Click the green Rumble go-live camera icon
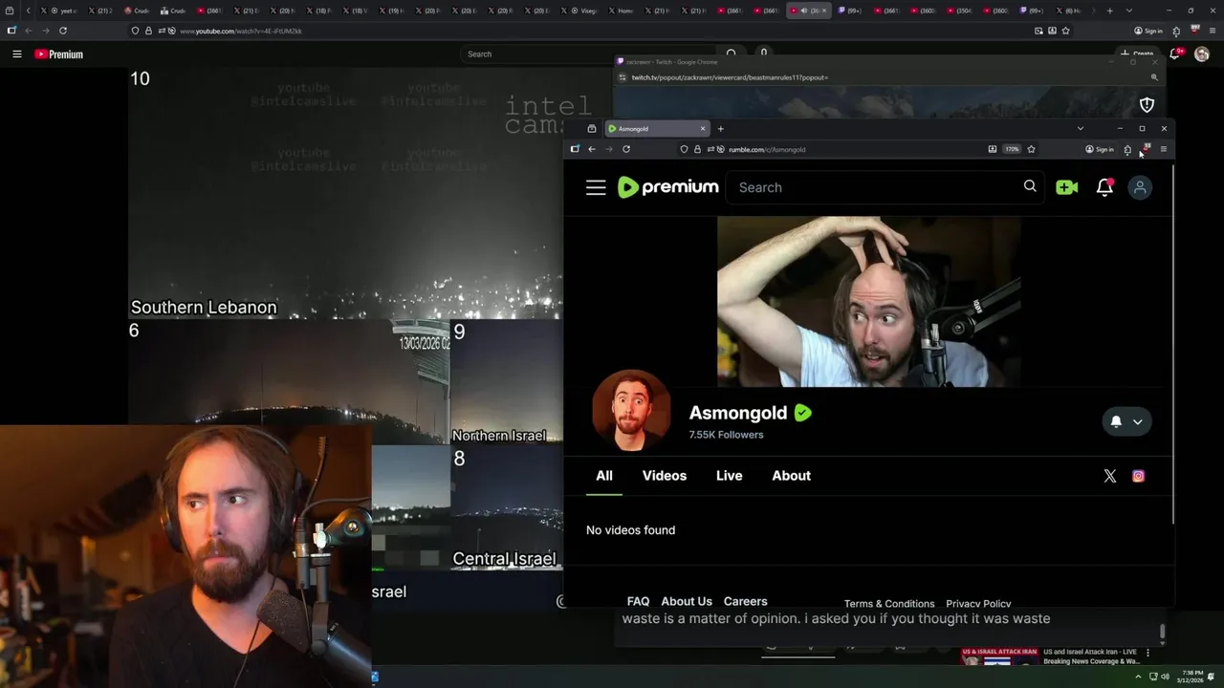 [1066, 187]
